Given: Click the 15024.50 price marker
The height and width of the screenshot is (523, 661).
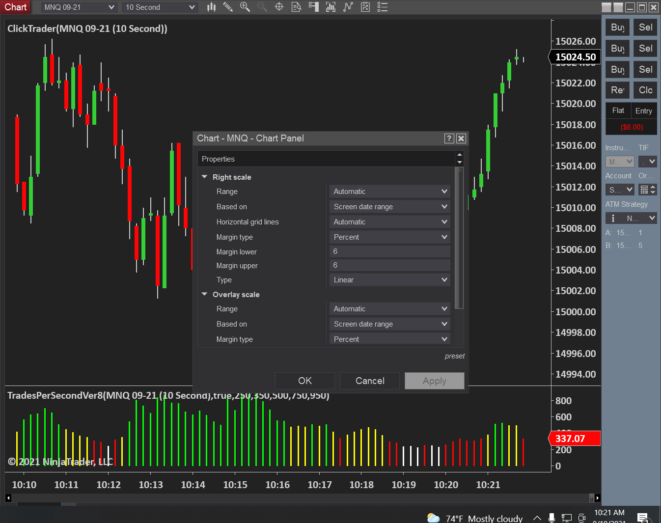Looking at the screenshot, I should coord(576,57).
